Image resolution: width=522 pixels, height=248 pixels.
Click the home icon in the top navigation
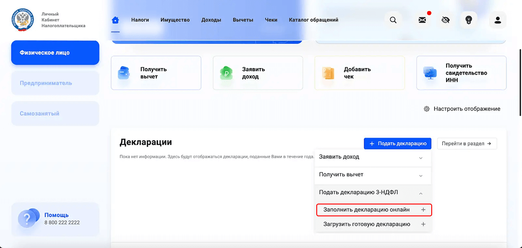click(x=115, y=20)
